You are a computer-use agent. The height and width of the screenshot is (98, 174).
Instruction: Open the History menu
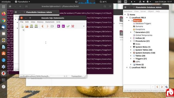point(40,22)
